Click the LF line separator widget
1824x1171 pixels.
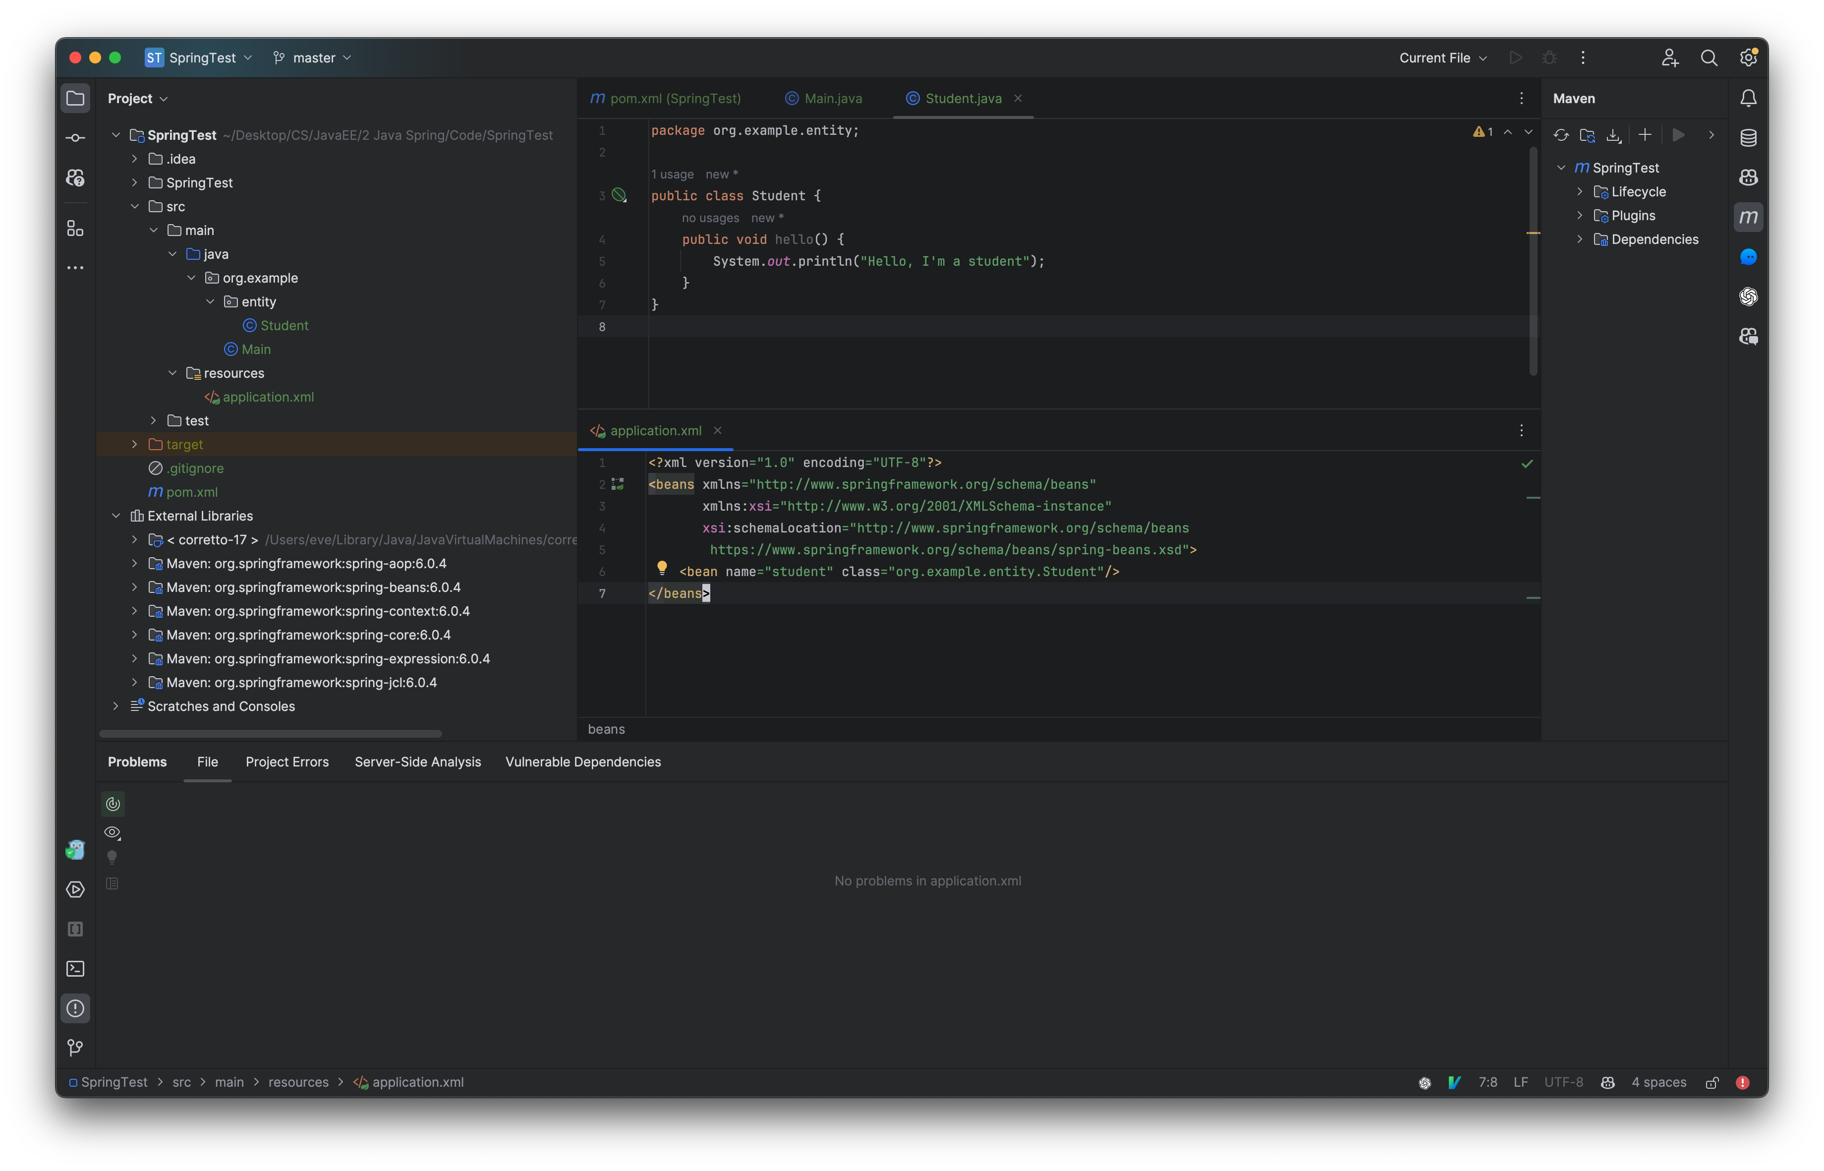[1520, 1082]
